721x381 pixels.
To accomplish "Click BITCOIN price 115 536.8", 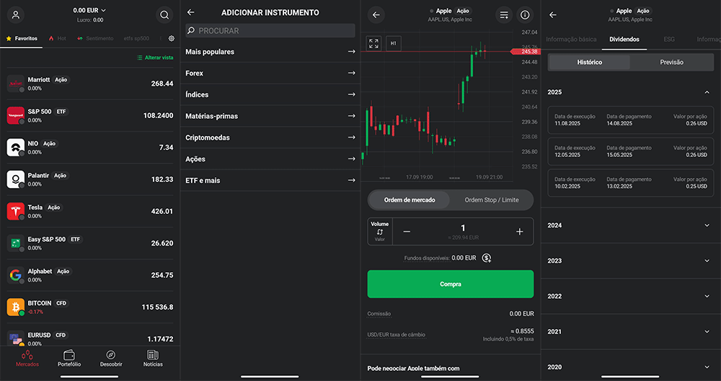I will point(157,307).
